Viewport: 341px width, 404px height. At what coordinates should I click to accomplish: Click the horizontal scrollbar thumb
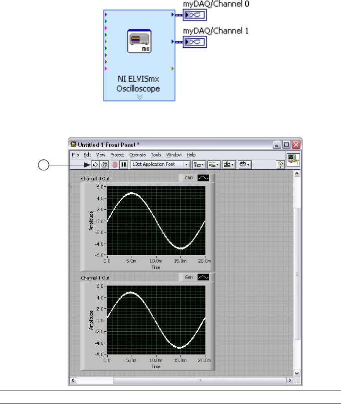[x=199, y=380]
